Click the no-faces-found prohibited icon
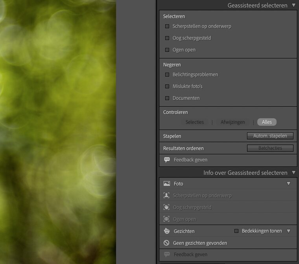 coord(166,243)
